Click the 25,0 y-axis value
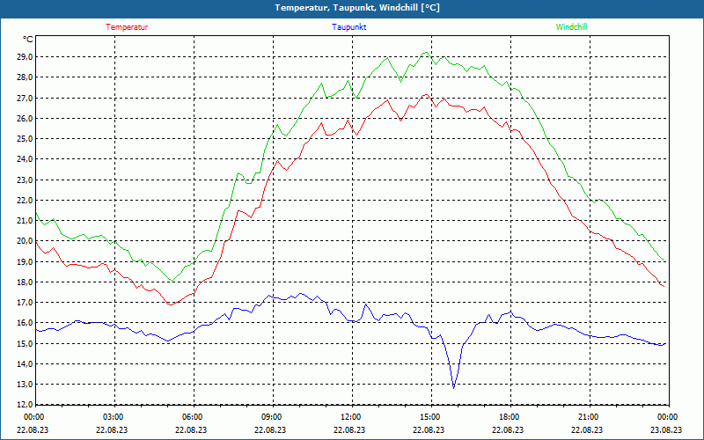The height and width of the screenshot is (440, 704). click(25, 139)
